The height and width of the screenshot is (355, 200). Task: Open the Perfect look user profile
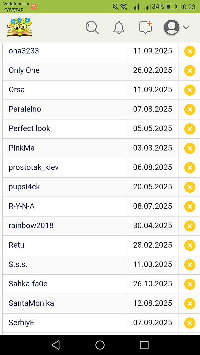pos(29,128)
